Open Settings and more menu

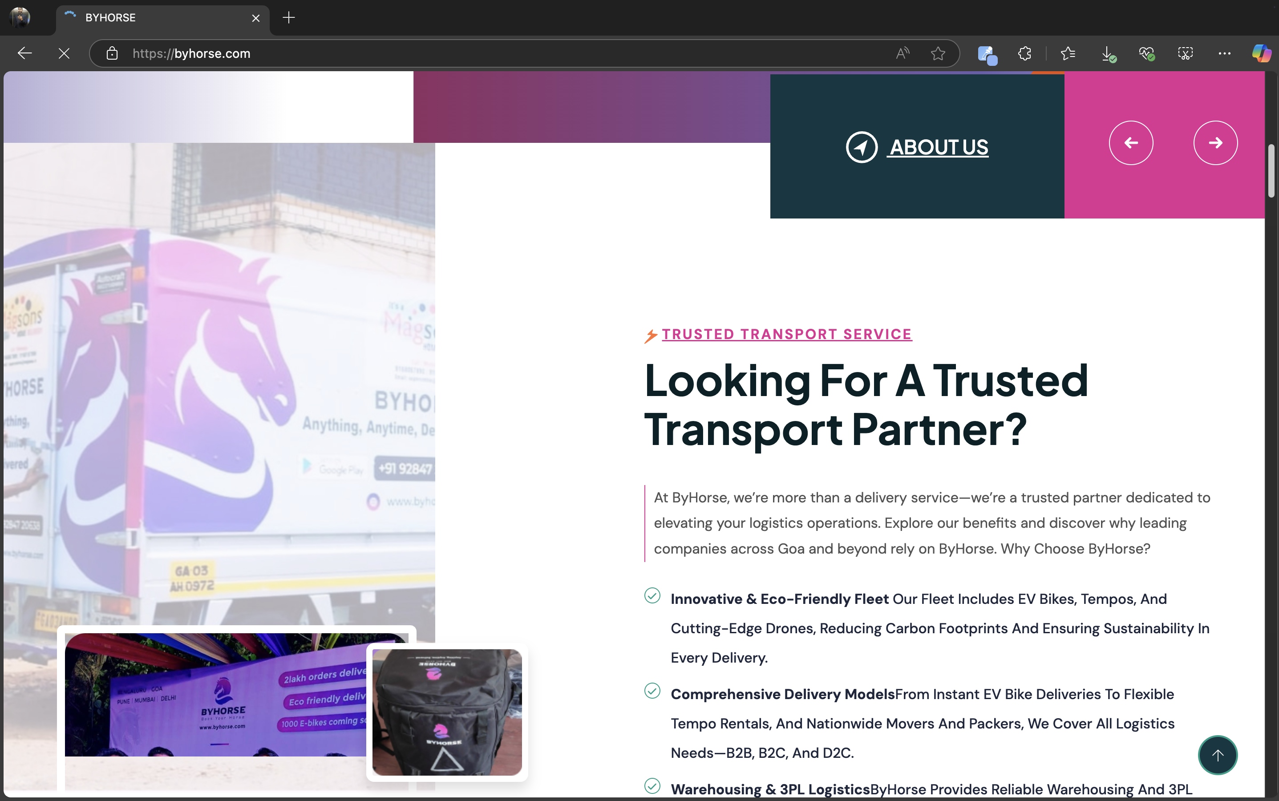click(1224, 53)
